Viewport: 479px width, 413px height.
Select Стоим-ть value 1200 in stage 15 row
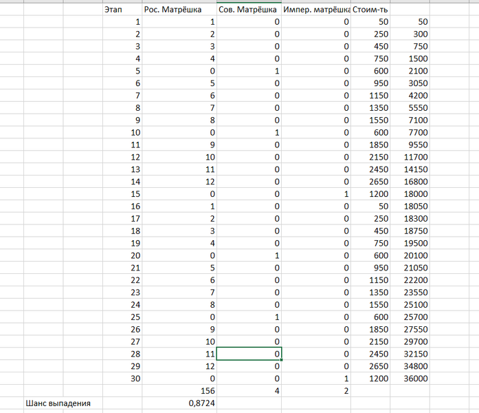pyautogui.click(x=370, y=194)
